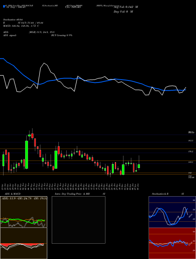Select the "12 Day = 146.43" label
Image resolution: width=196 pixels, height=259 pixels.
[x=15, y=7]
